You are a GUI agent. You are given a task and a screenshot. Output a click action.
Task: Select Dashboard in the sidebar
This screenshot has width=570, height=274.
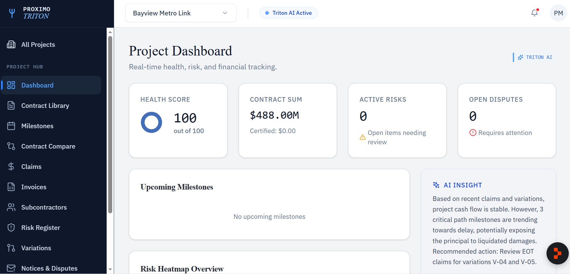coord(51,85)
